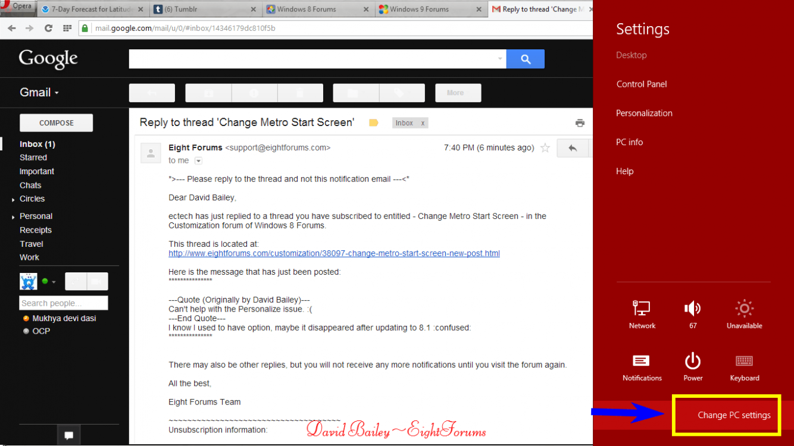
Task: Switch to the Windows 8 Forums tab
Action: 317,10
